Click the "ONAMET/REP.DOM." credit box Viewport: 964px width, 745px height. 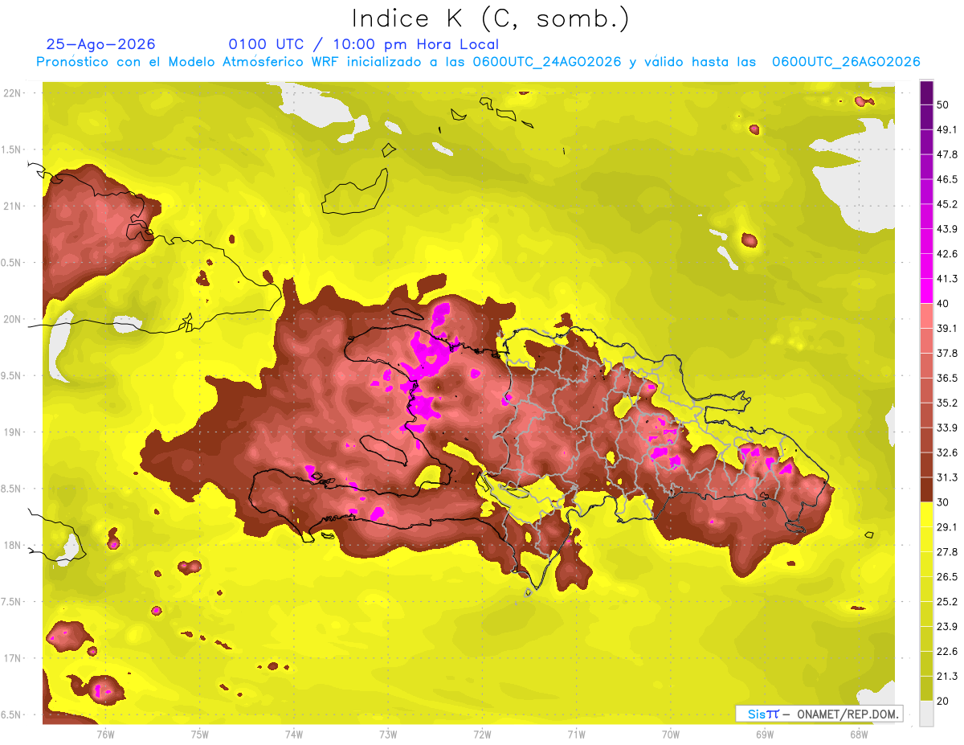pos(819,714)
